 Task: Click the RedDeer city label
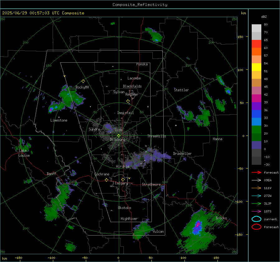(x=132, y=94)
